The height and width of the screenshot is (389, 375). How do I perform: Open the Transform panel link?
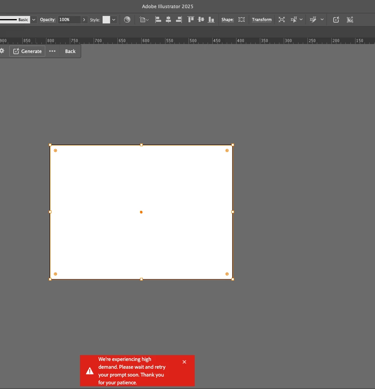(262, 19)
